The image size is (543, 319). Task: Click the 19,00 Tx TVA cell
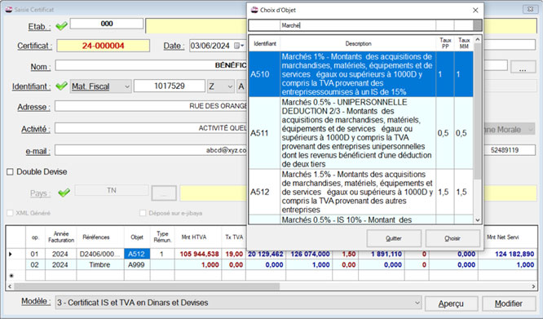click(234, 254)
